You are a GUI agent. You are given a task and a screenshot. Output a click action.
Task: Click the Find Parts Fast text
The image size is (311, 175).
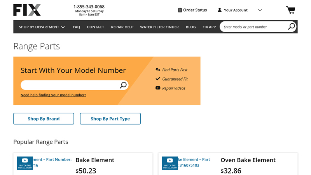click(175, 70)
